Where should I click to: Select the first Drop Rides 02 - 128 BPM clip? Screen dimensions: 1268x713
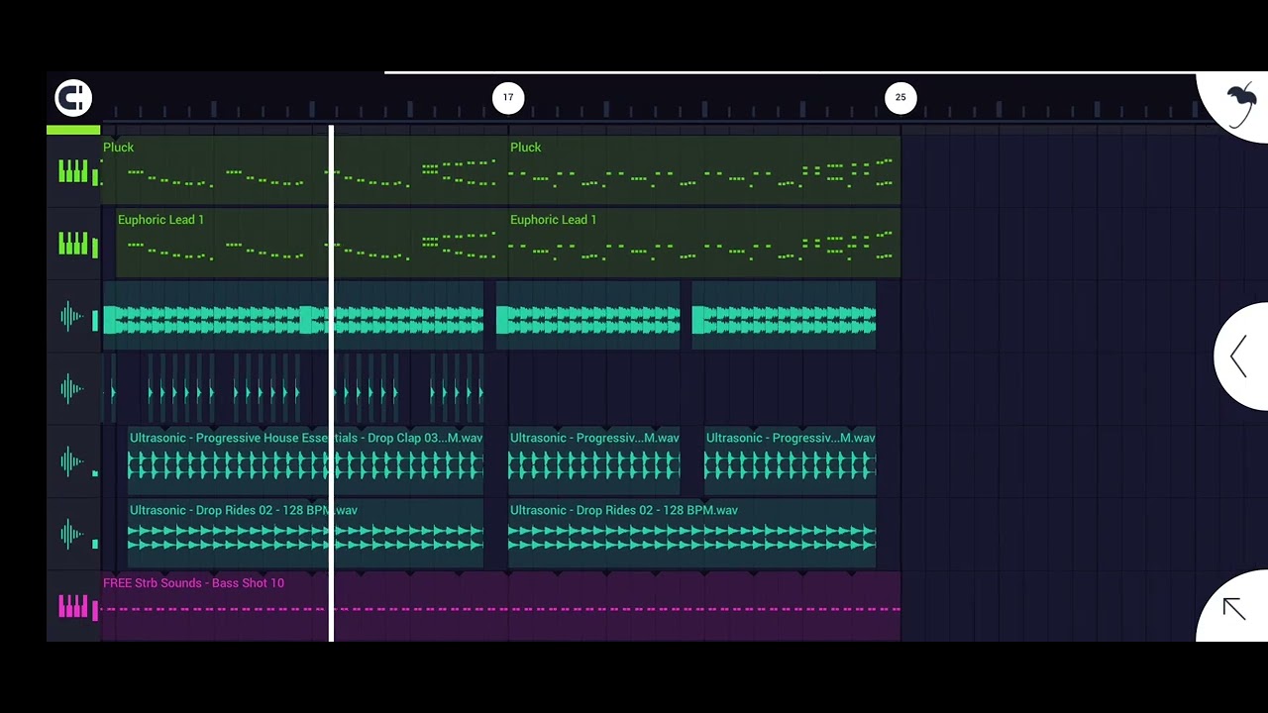305,533
